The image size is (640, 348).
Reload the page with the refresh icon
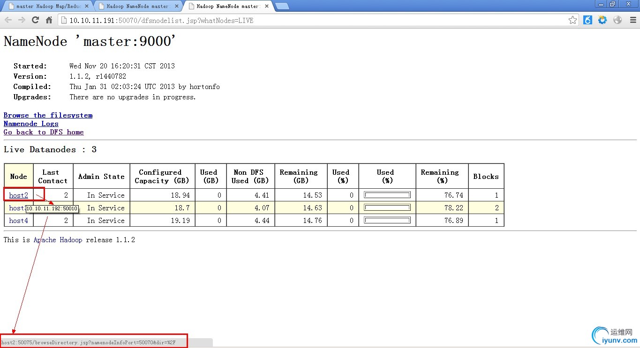(35, 20)
